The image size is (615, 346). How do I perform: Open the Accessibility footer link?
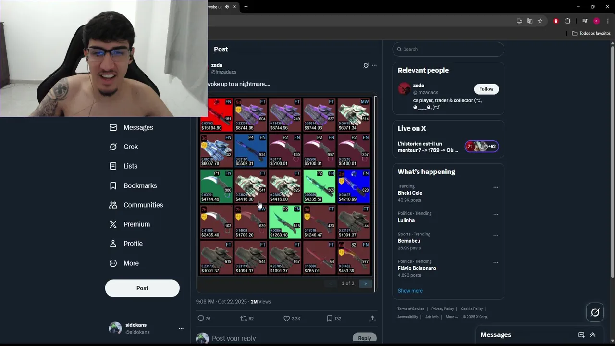coord(407,317)
